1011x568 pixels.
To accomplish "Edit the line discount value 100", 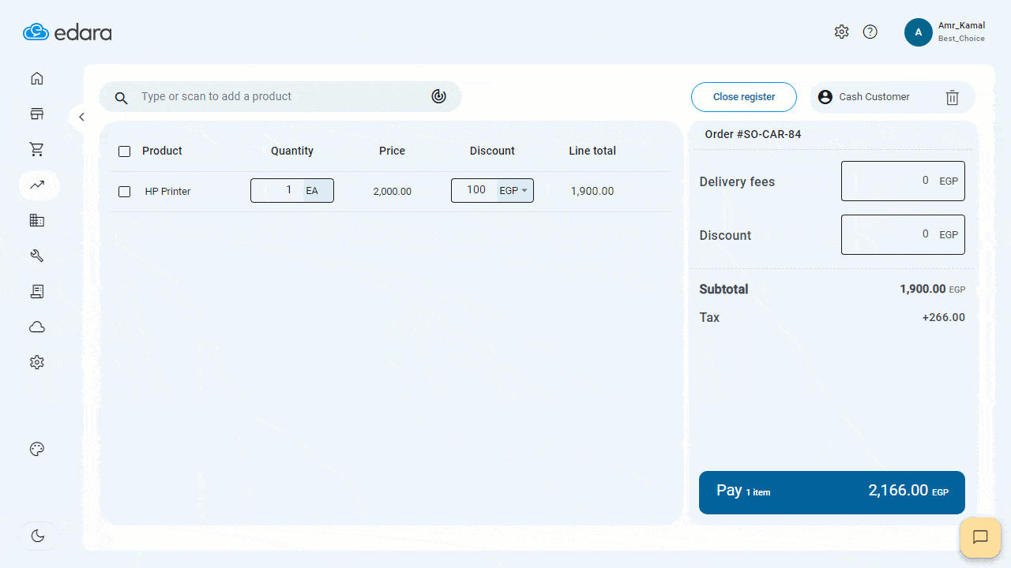I will click(474, 190).
